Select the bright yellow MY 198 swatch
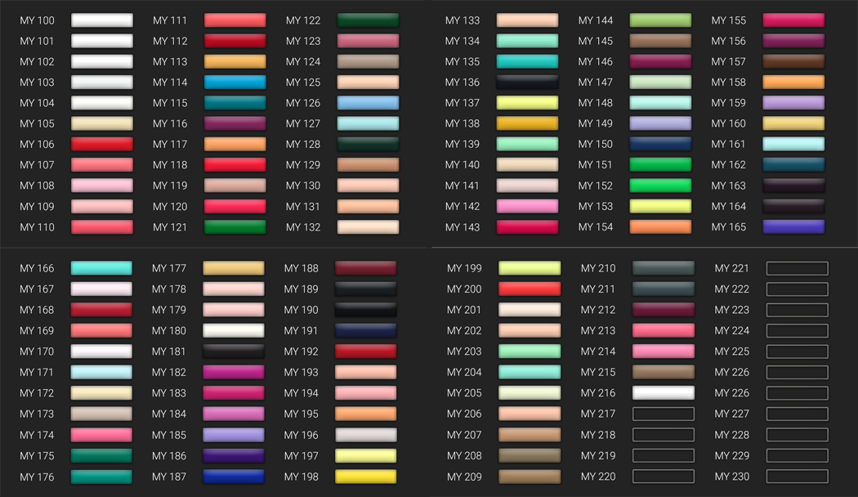 [x=365, y=477]
